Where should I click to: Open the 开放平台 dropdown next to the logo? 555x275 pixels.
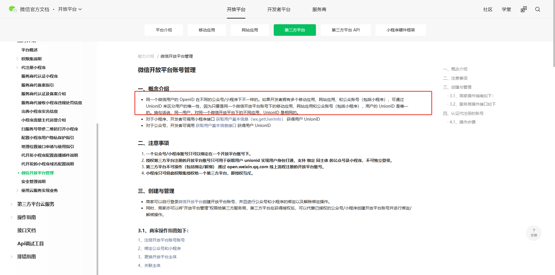(70, 9)
